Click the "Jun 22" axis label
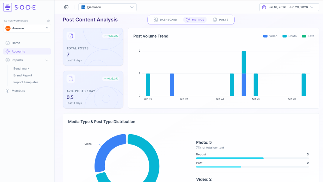 (220, 99)
